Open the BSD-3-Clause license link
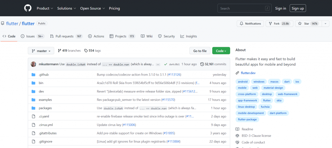332x148 pixels. tap(256, 136)
